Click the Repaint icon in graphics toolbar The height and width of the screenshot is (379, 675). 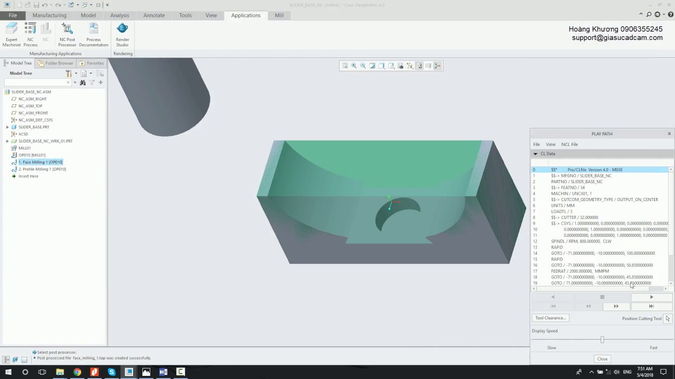(x=372, y=66)
